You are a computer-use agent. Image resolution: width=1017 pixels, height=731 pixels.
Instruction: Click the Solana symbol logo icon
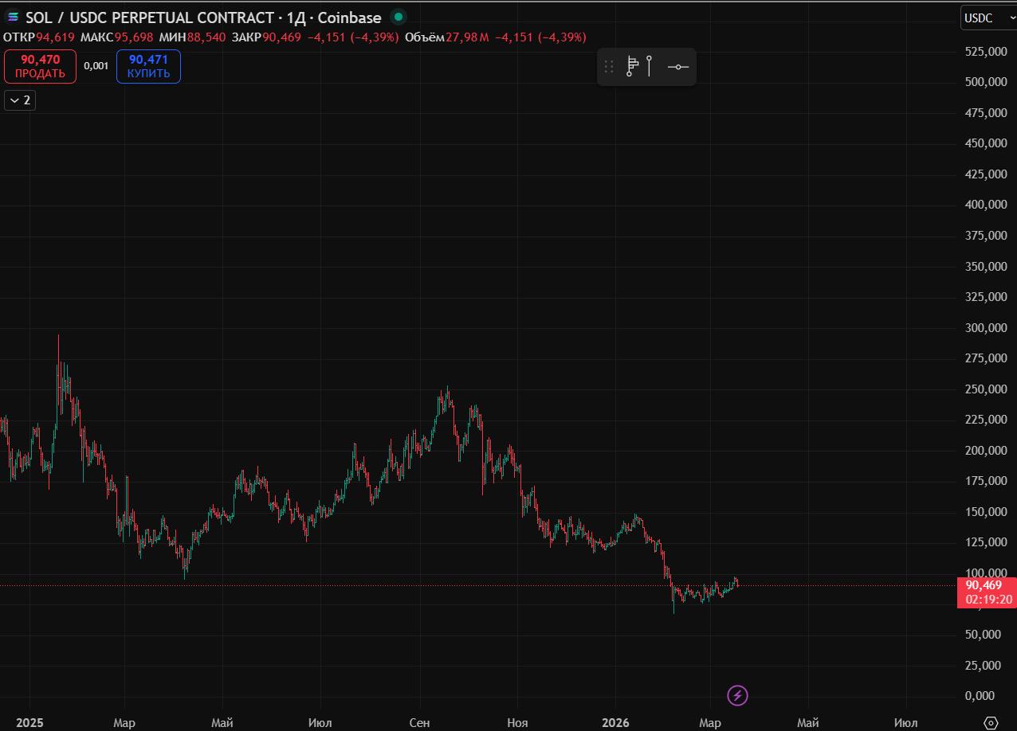coord(13,17)
